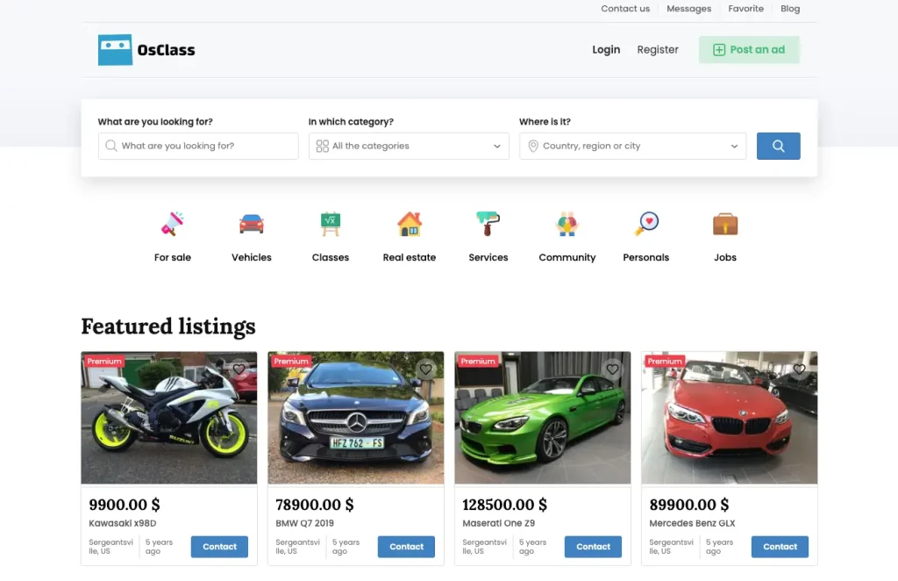Image resolution: width=898 pixels, height=581 pixels.
Task: Favorite the BMW Q7 2019 listing heart
Action: coord(425,369)
